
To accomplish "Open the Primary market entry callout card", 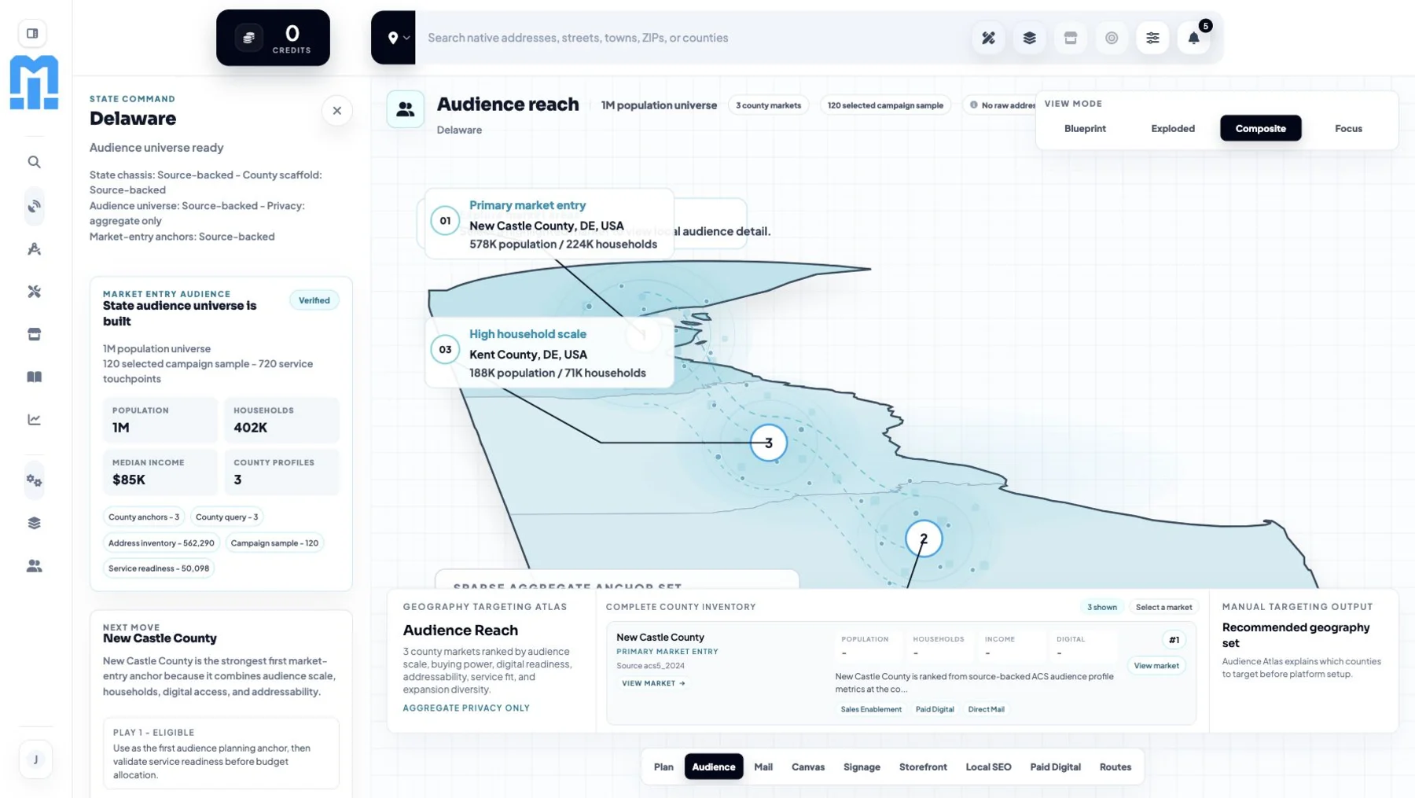I will (x=549, y=224).
